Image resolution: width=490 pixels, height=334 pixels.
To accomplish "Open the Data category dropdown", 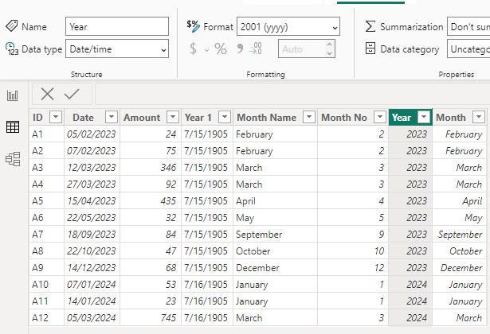I will 468,49.
